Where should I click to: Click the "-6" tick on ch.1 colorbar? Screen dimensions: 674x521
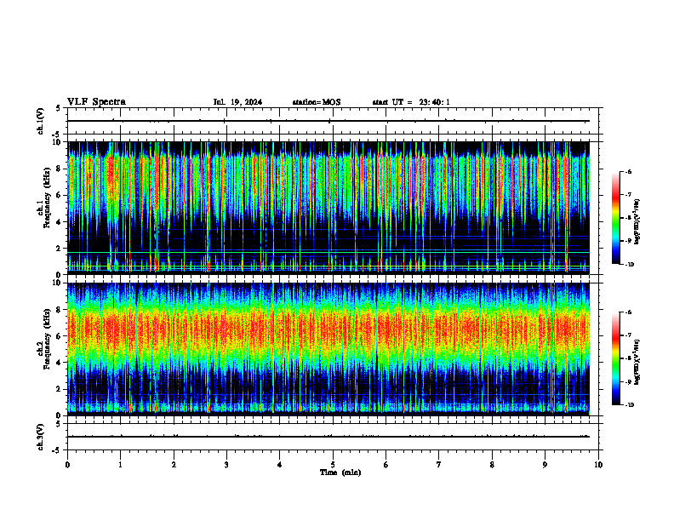[x=628, y=171]
